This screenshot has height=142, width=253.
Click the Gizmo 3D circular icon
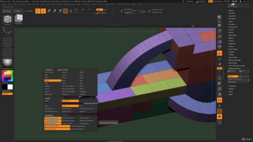pos(66,11)
